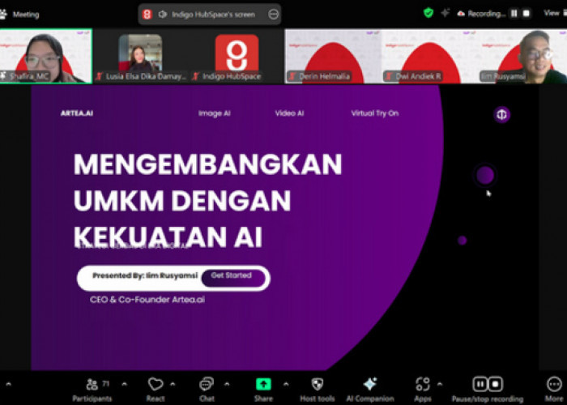Stop recording in the bottom toolbar
This screenshot has height=405, width=567.
[x=496, y=384]
